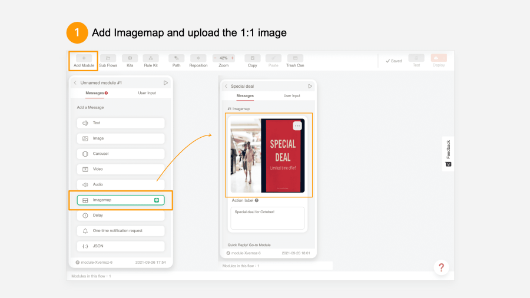Click the Copy toolbar icon
The width and height of the screenshot is (530, 298).
[252, 58]
